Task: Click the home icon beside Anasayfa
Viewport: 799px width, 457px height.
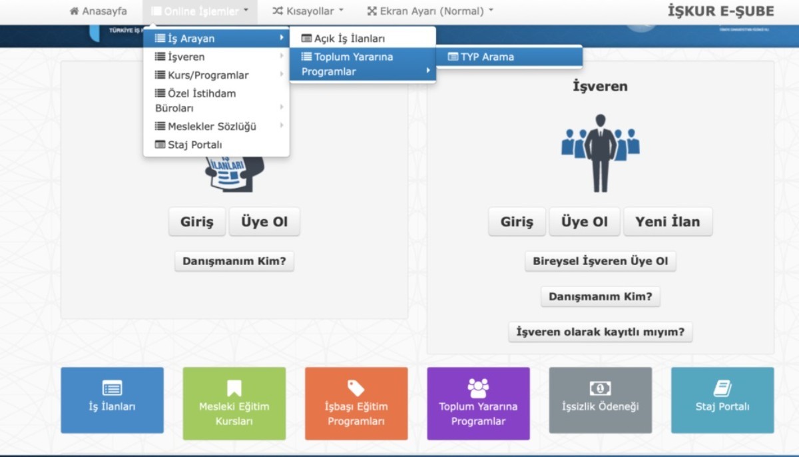Action: [74, 11]
